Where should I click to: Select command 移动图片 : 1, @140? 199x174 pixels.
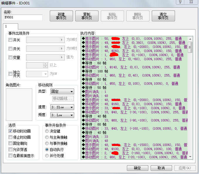(x=131, y=67)
